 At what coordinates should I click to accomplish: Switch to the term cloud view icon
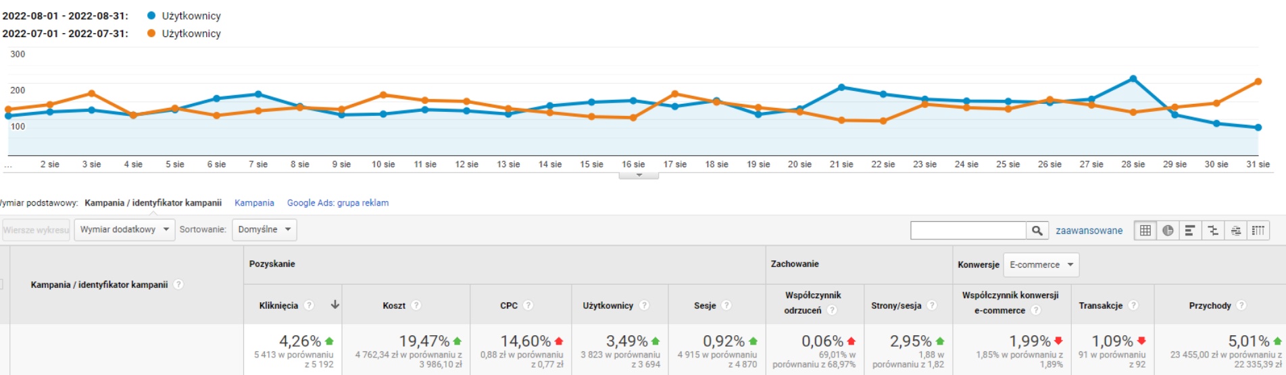point(1235,231)
